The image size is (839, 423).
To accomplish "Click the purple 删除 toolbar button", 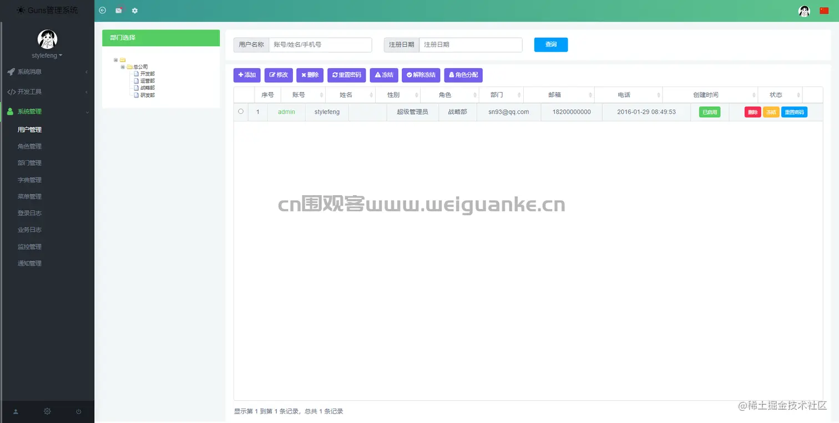I will 310,75.
